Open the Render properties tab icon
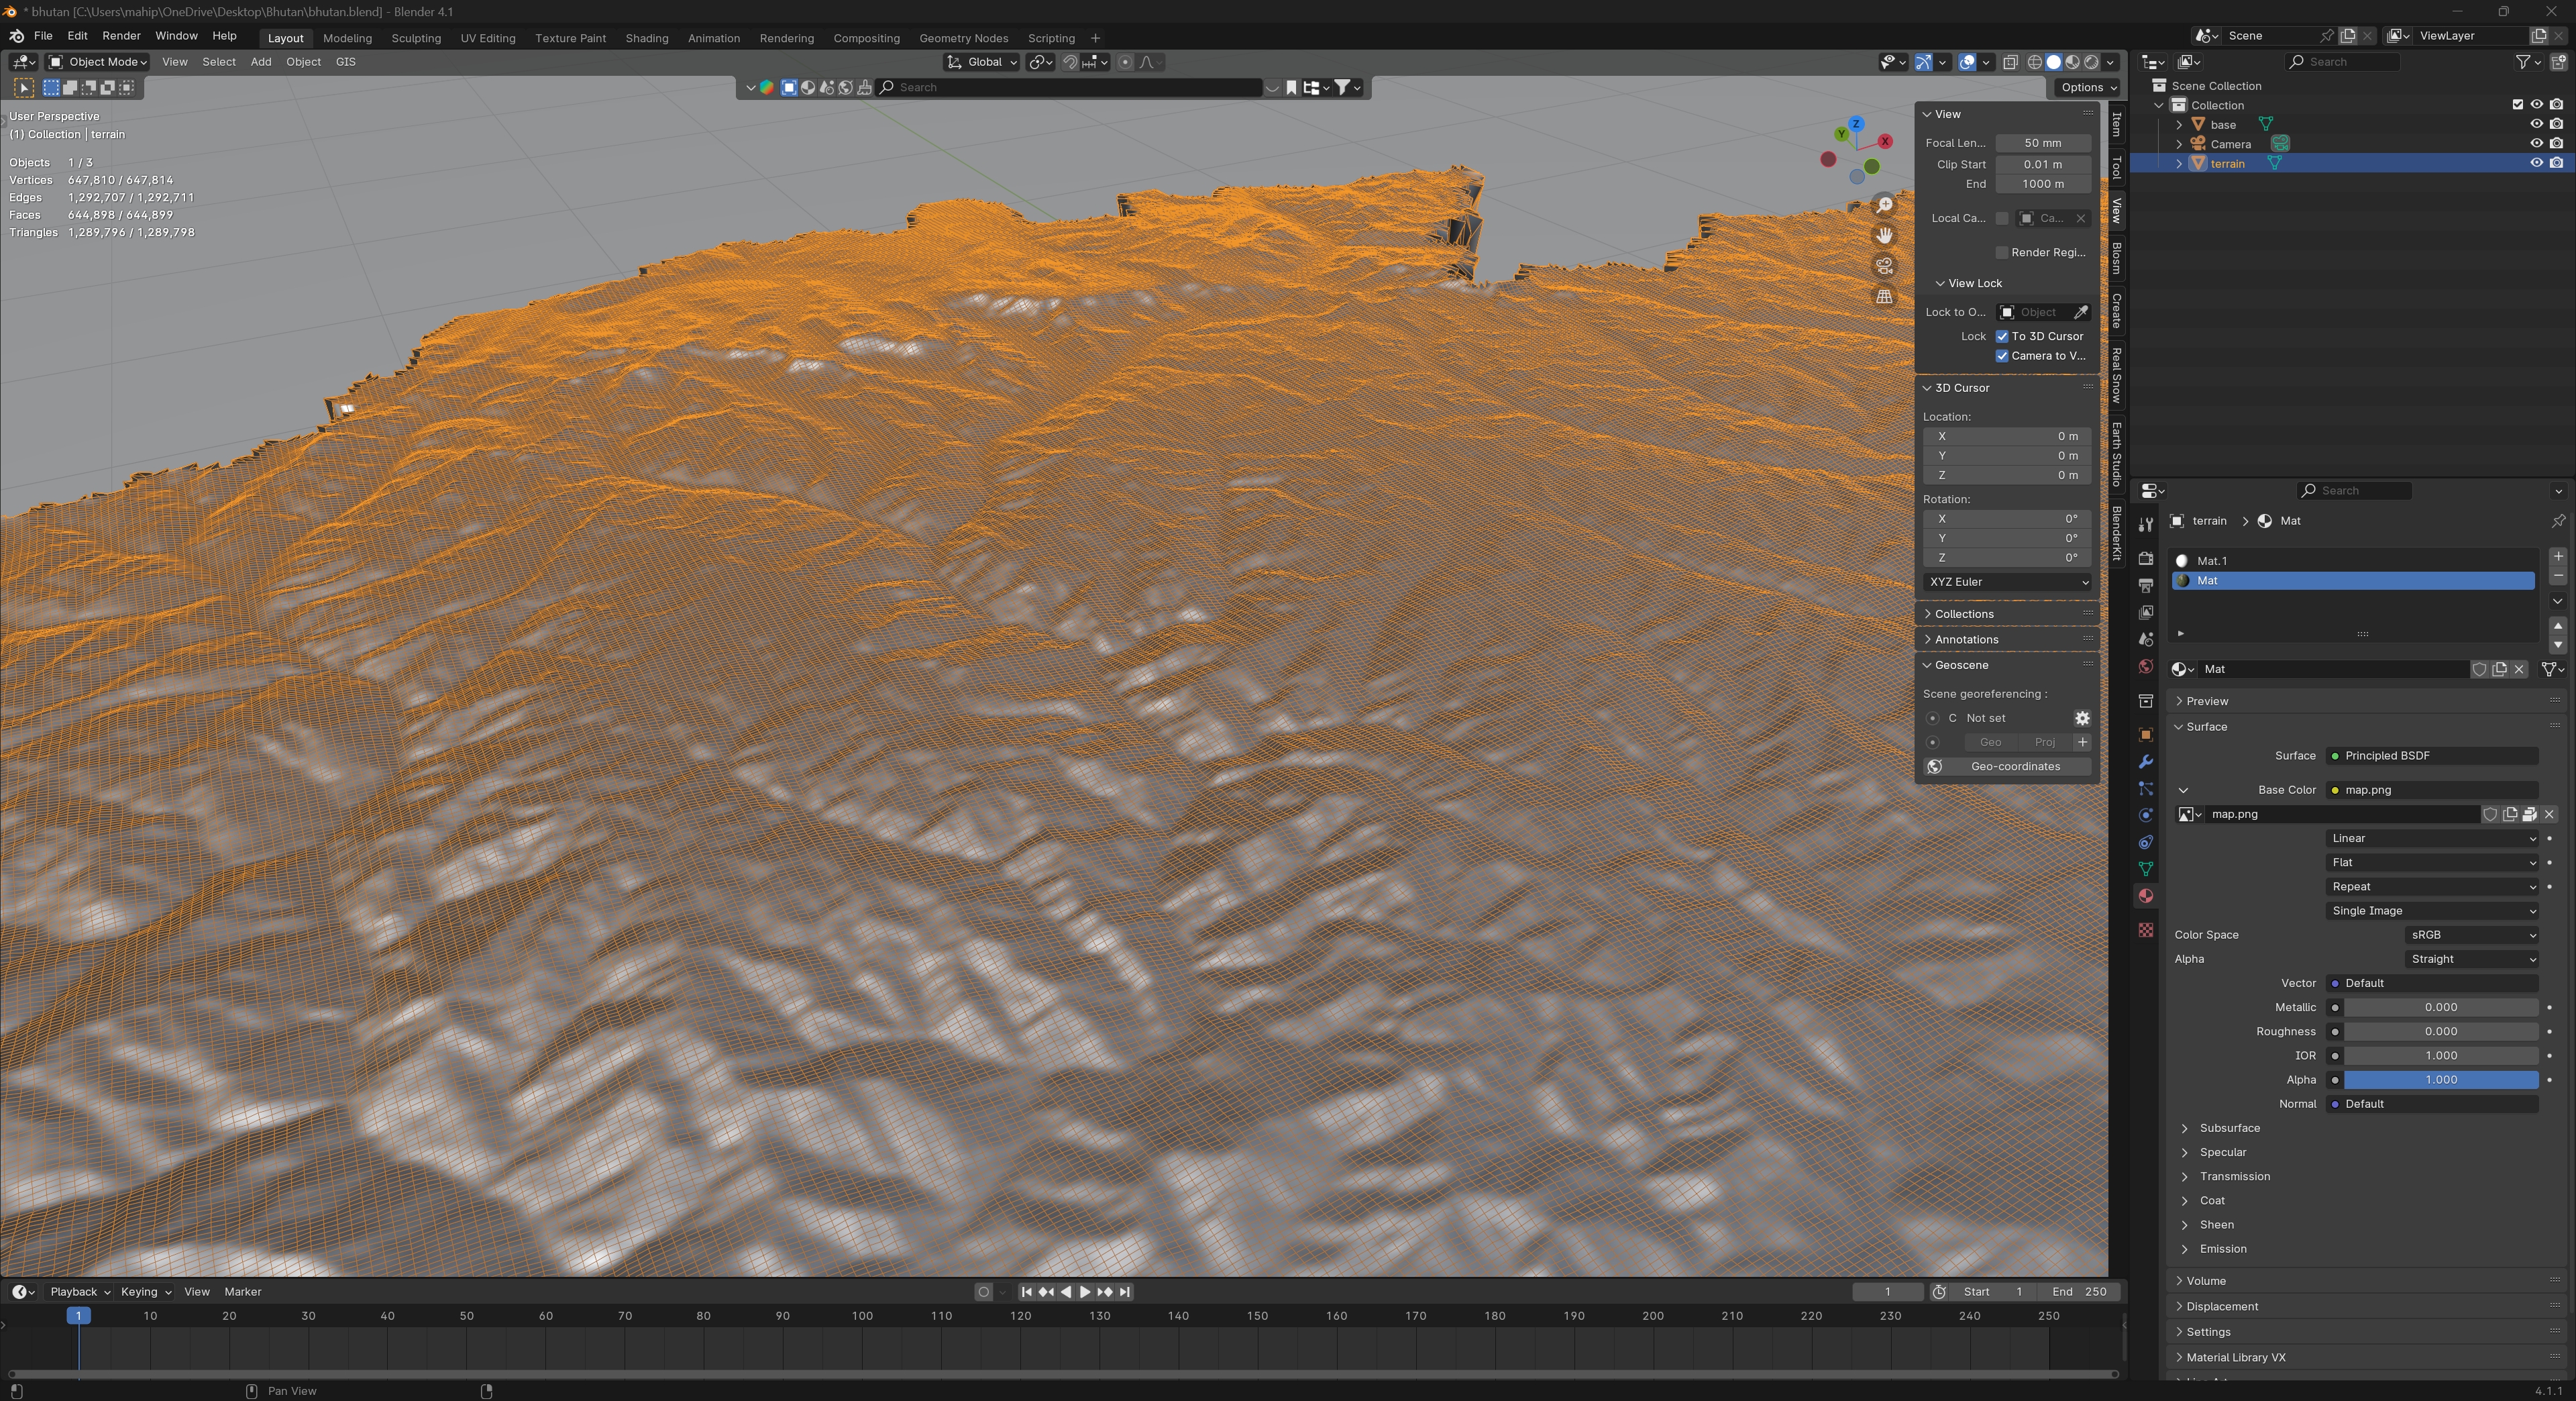 (x=2145, y=558)
